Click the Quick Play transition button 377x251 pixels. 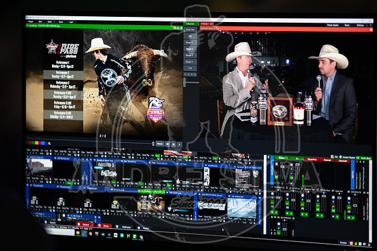190,30
